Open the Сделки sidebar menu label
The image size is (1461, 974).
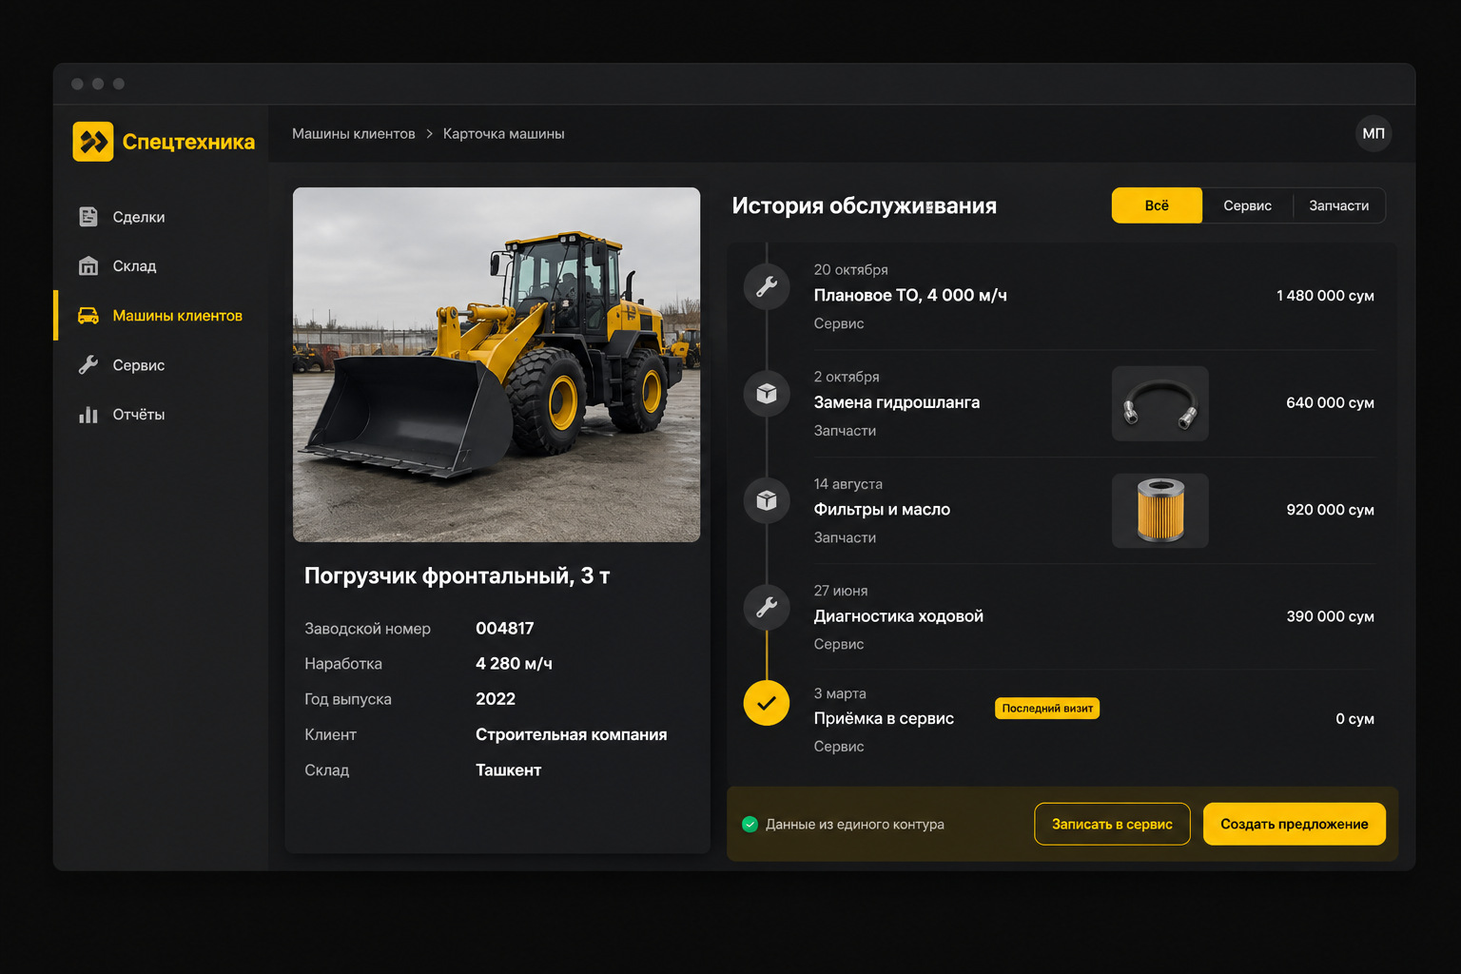139,217
